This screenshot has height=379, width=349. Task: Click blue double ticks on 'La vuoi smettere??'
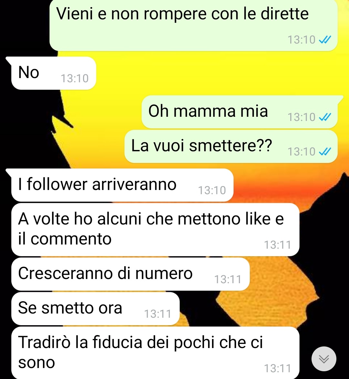pos(325,152)
